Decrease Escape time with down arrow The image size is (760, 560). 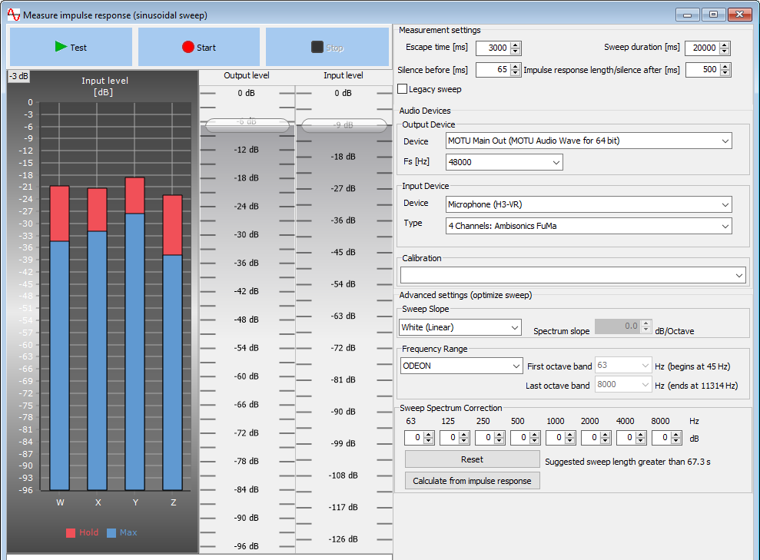tap(516, 51)
